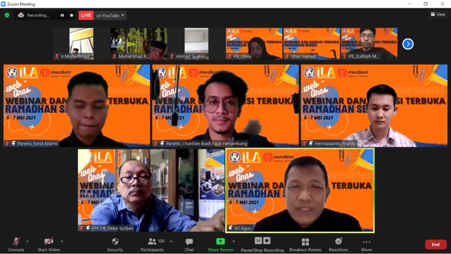
Task: Expand audio options arrow beside Unmute
Action: pos(27,241)
